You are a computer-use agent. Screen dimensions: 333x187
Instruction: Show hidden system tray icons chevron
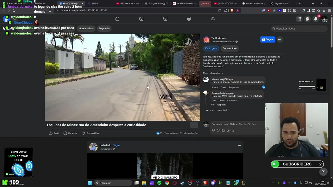click(x=273, y=183)
